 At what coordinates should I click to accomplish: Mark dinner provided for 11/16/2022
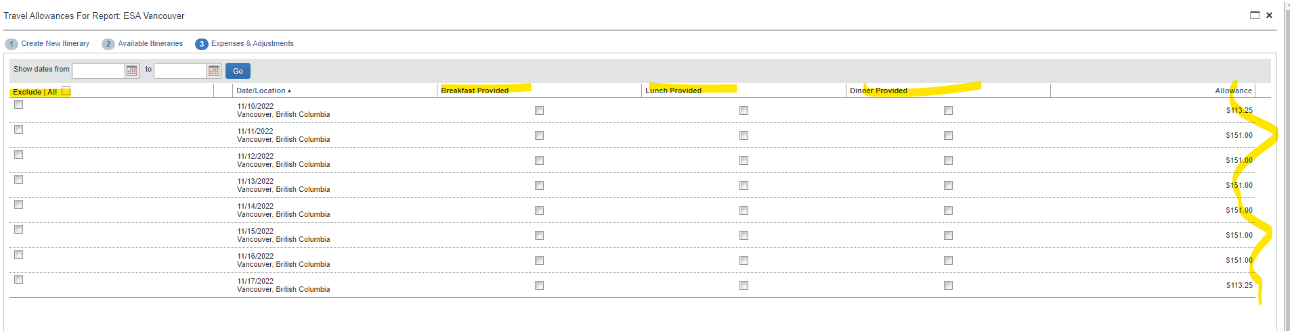[948, 261]
